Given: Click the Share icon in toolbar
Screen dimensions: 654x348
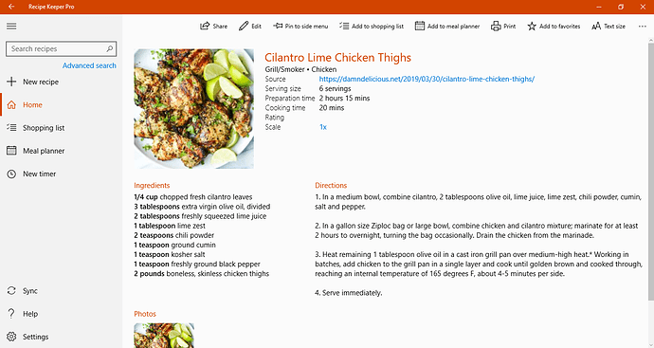Looking at the screenshot, I should pyautogui.click(x=205, y=26).
